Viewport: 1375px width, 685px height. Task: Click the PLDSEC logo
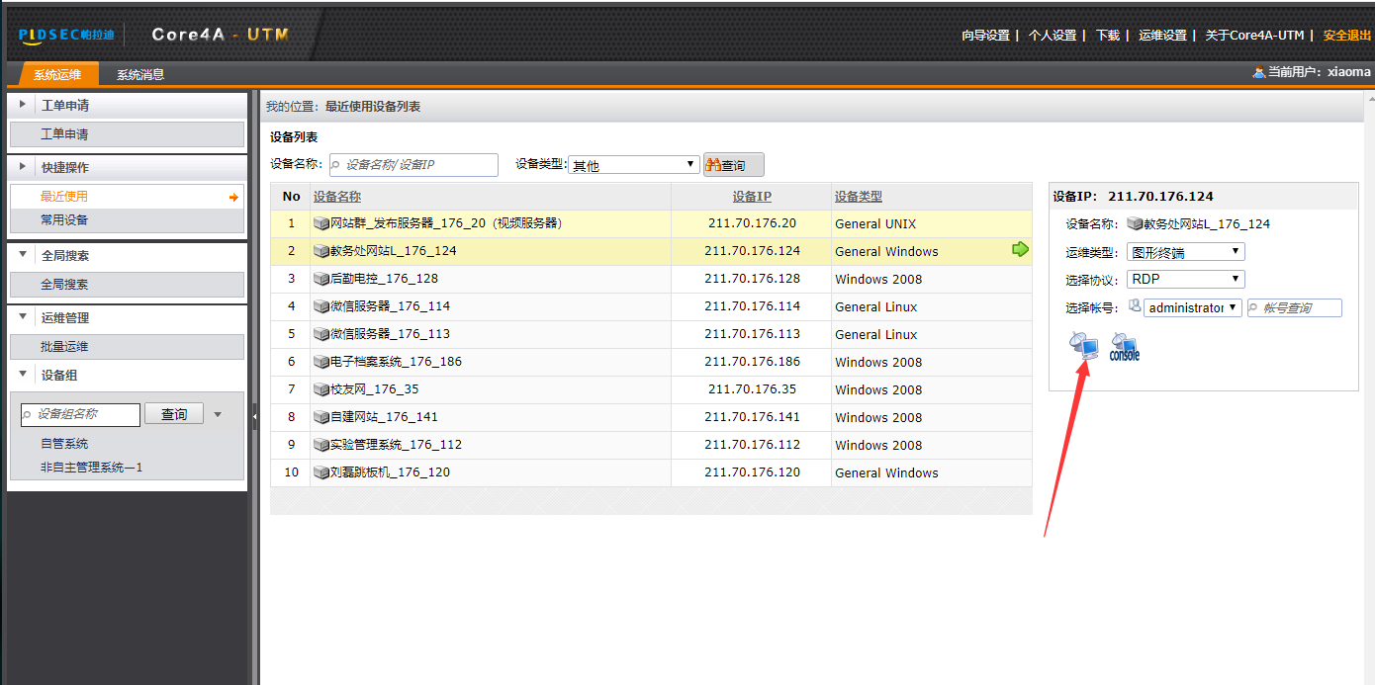click(67, 35)
